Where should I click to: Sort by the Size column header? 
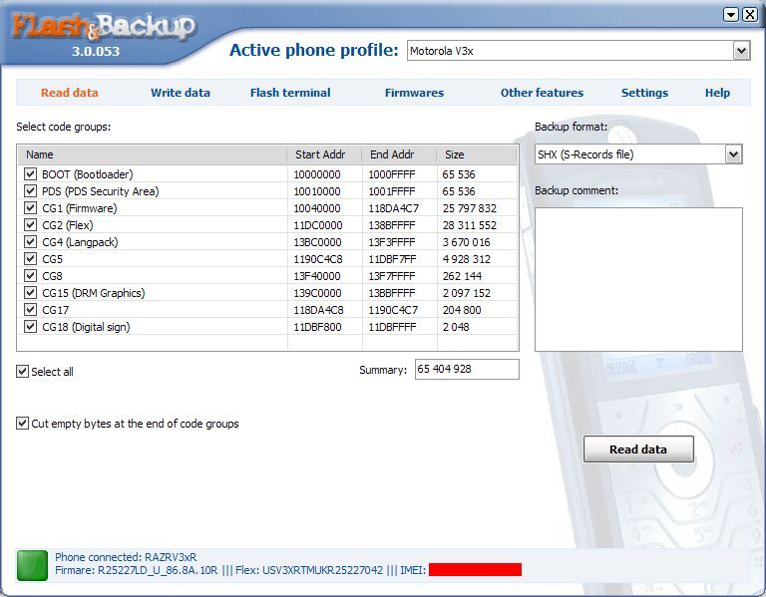point(477,154)
